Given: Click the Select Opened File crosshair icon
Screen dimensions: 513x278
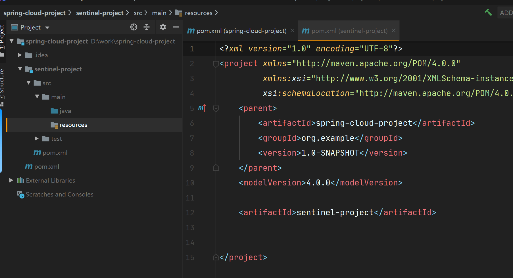Looking at the screenshot, I should pyautogui.click(x=134, y=27).
